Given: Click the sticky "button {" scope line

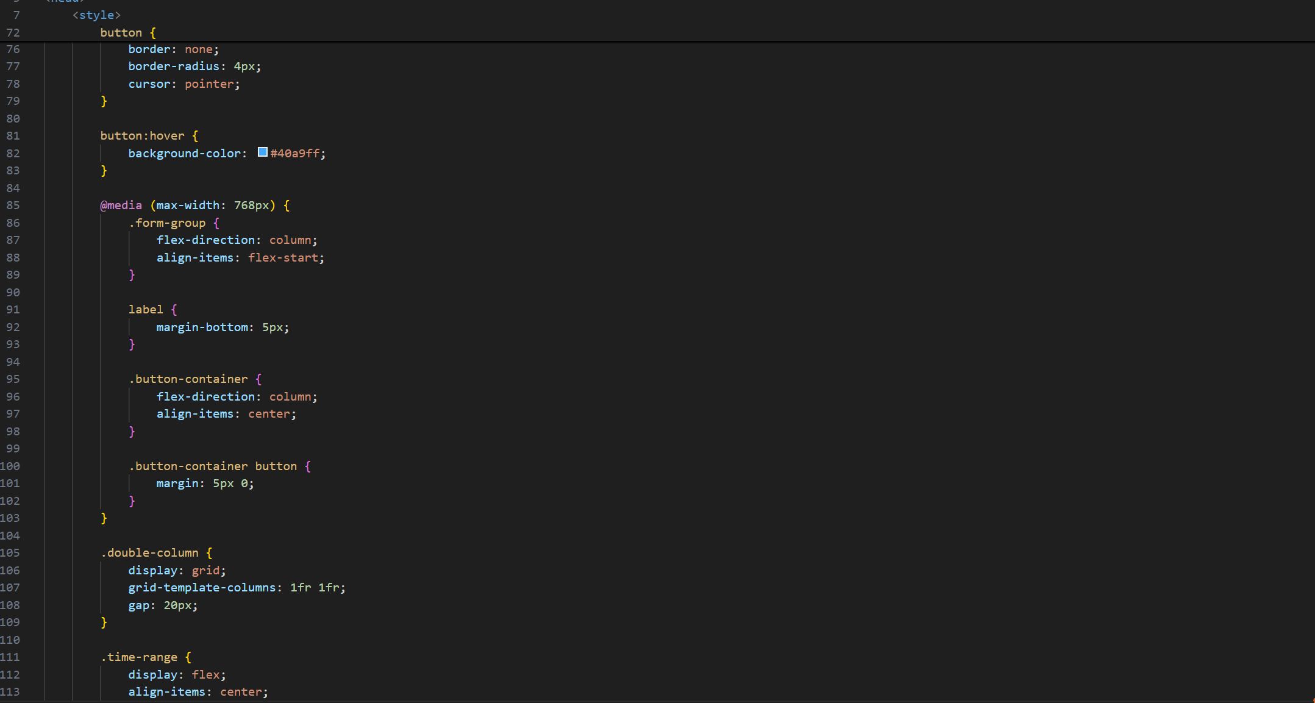Looking at the screenshot, I should (x=128, y=32).
